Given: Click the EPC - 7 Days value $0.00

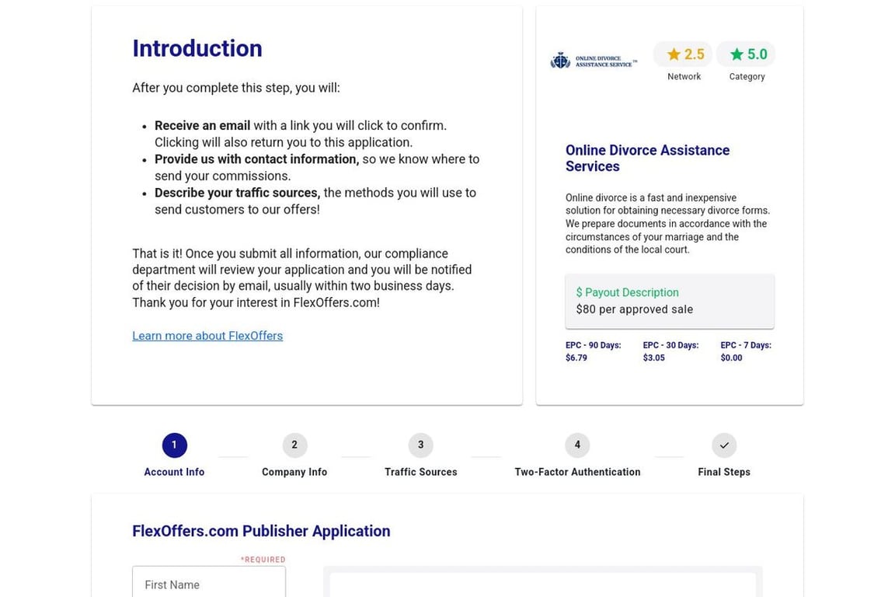Looking at the screenshot, I should pos(731,358).
